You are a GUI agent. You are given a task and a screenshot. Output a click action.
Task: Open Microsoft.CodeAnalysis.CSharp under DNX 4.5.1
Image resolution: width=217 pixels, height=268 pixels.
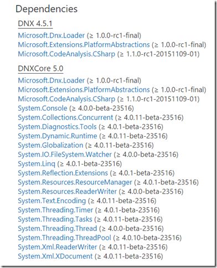(x=66, y=54)
